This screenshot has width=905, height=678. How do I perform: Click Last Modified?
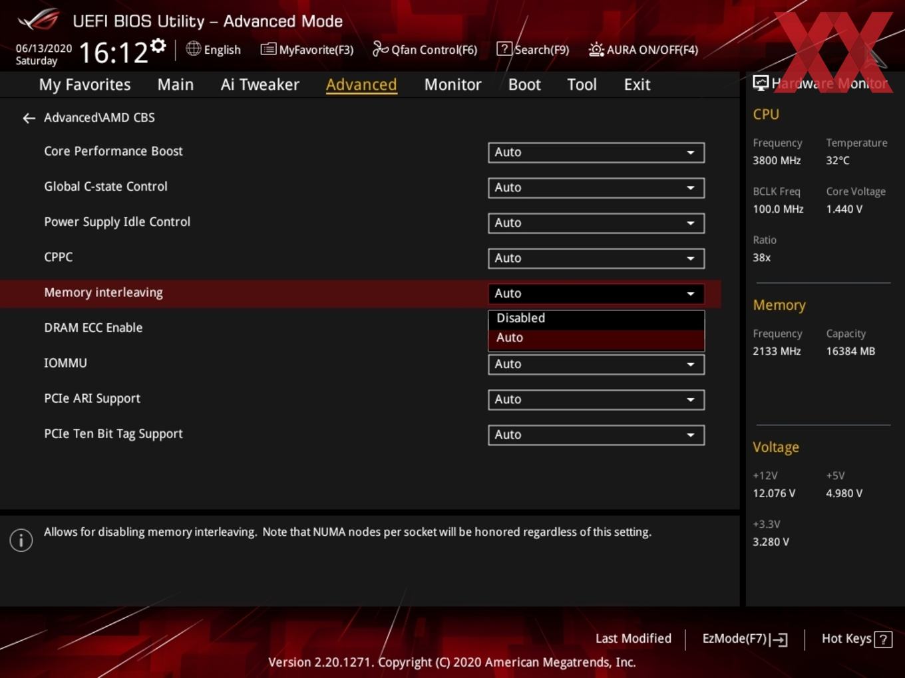pyautogui.click(x=633, y=639)
